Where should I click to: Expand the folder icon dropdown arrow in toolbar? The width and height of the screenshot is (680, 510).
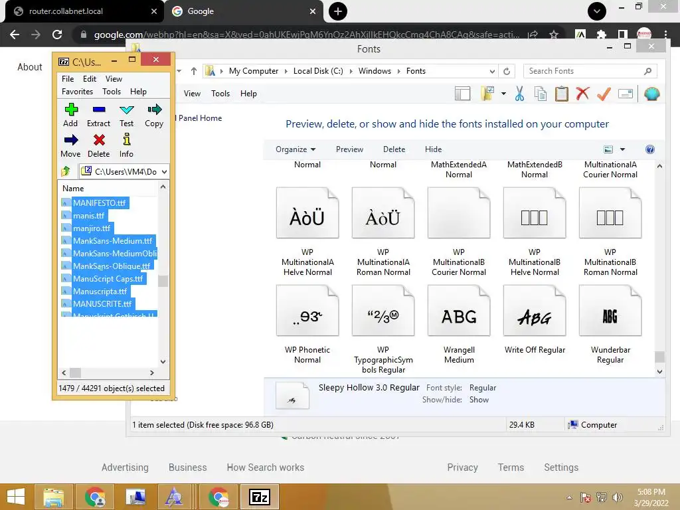tap(503, 94)
